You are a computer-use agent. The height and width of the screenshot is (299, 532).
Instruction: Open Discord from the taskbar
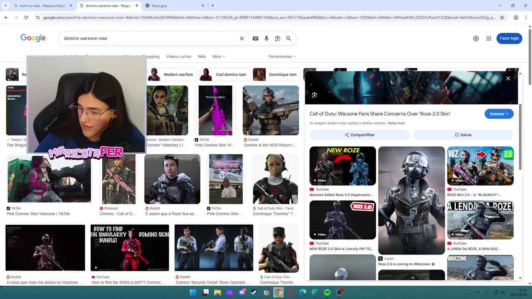242,292
